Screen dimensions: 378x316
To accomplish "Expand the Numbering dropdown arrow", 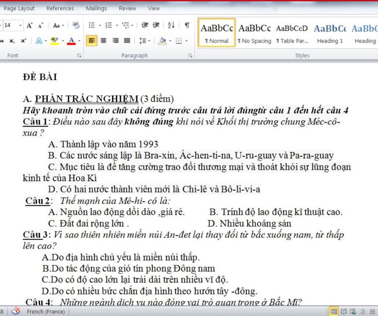I will (117, 25).
